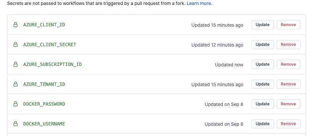Update the AZURE_CLIENT_SECRET secret

262,45
